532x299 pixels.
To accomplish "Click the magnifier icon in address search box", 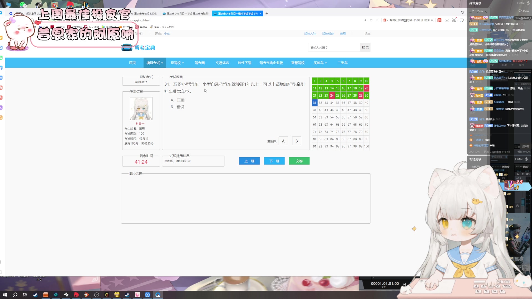I will coord(432,20).
